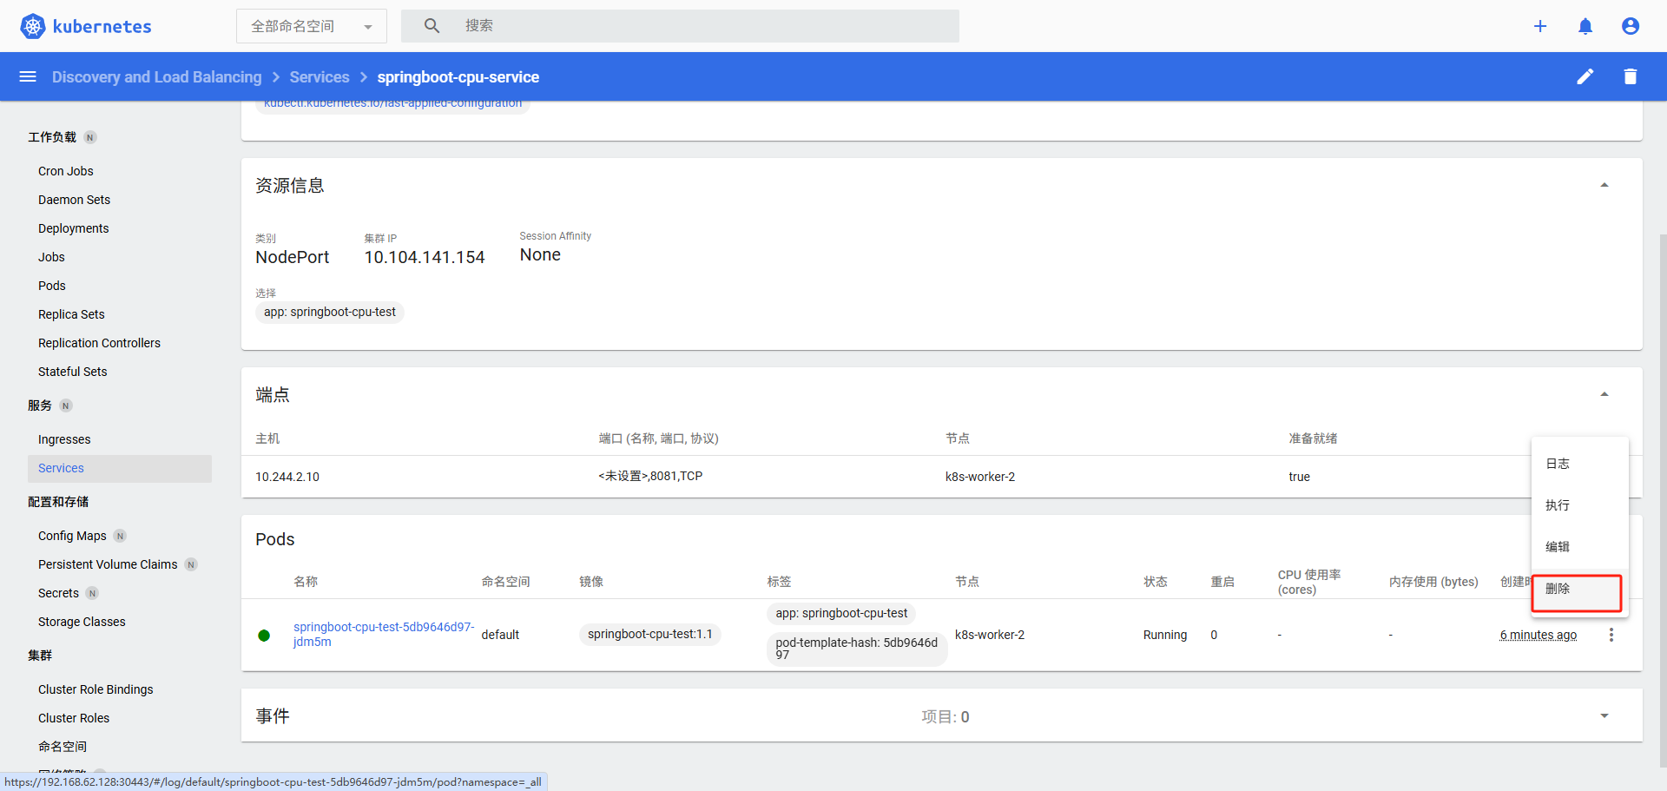The width and height of the screenshot is (1667, 791).
Task: Click the cluster IP 10.104.141.154
Action: [x=425, y=257]
